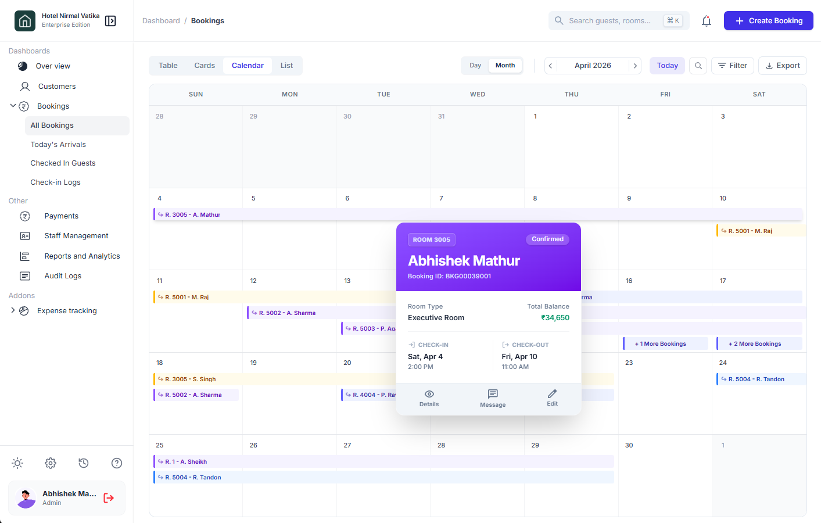Click the Create Booking button

pos(768,21)
